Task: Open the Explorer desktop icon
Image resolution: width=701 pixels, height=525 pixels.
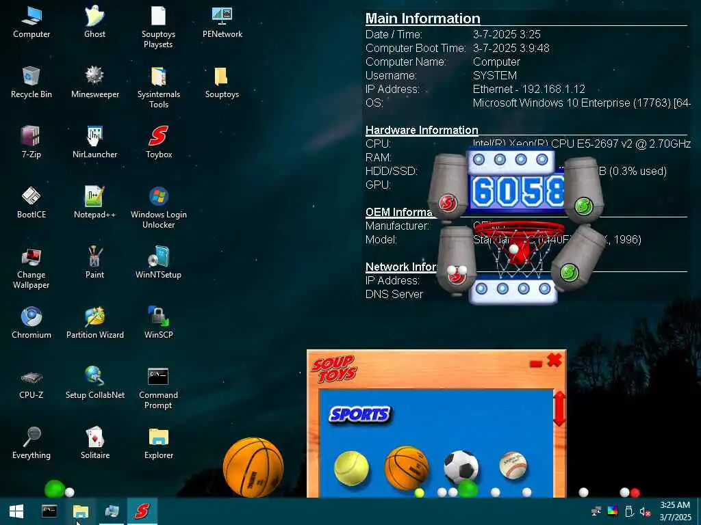Action: point(158,443)
